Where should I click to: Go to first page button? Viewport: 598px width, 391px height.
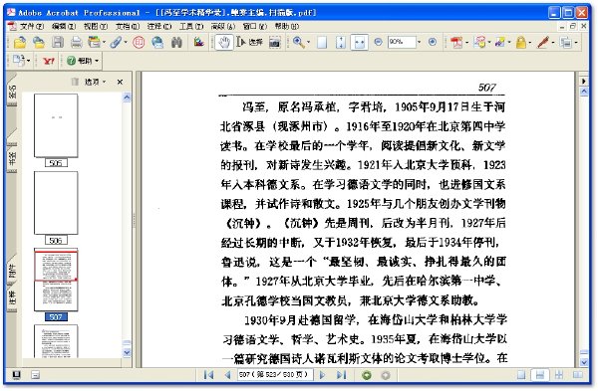(208, 375)
